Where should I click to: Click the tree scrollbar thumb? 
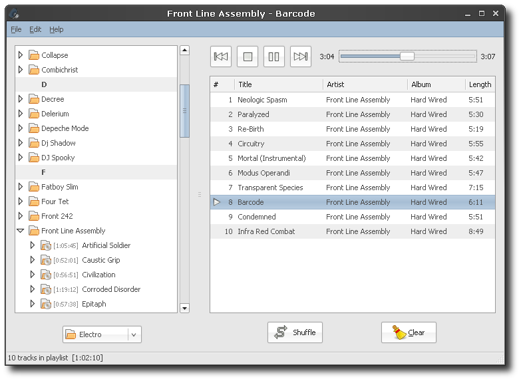pos(184,111)
